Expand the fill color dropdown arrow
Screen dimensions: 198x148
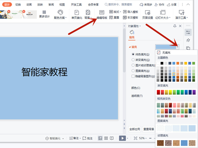[x=178, y=47]
